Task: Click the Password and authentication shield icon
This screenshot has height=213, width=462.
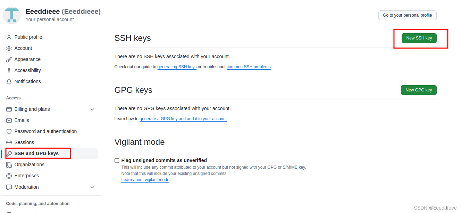Action: pyautogui.click(x=9, y=131)
